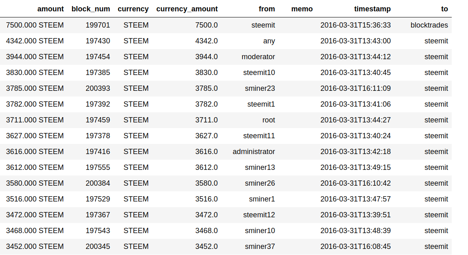
Task: Select block number 197555 cell
Action: (x=97, y=167)
